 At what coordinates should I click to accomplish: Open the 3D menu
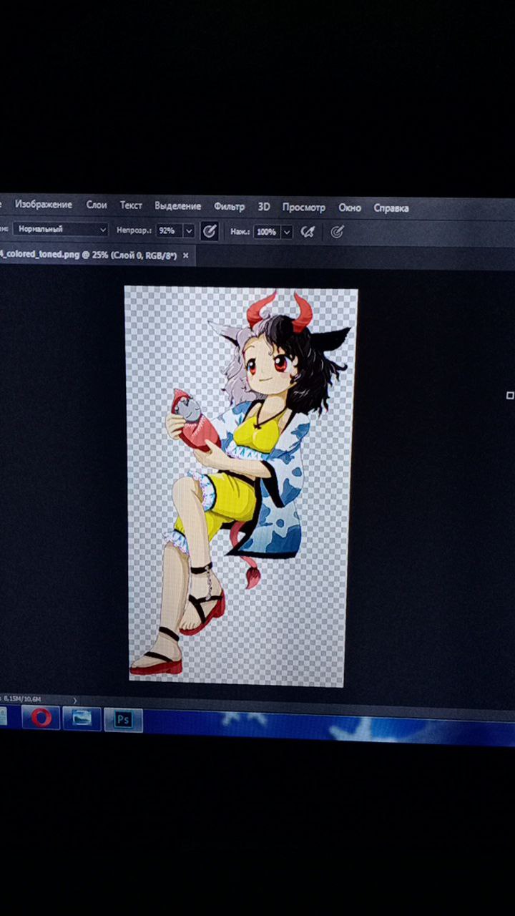pos(264,207)
